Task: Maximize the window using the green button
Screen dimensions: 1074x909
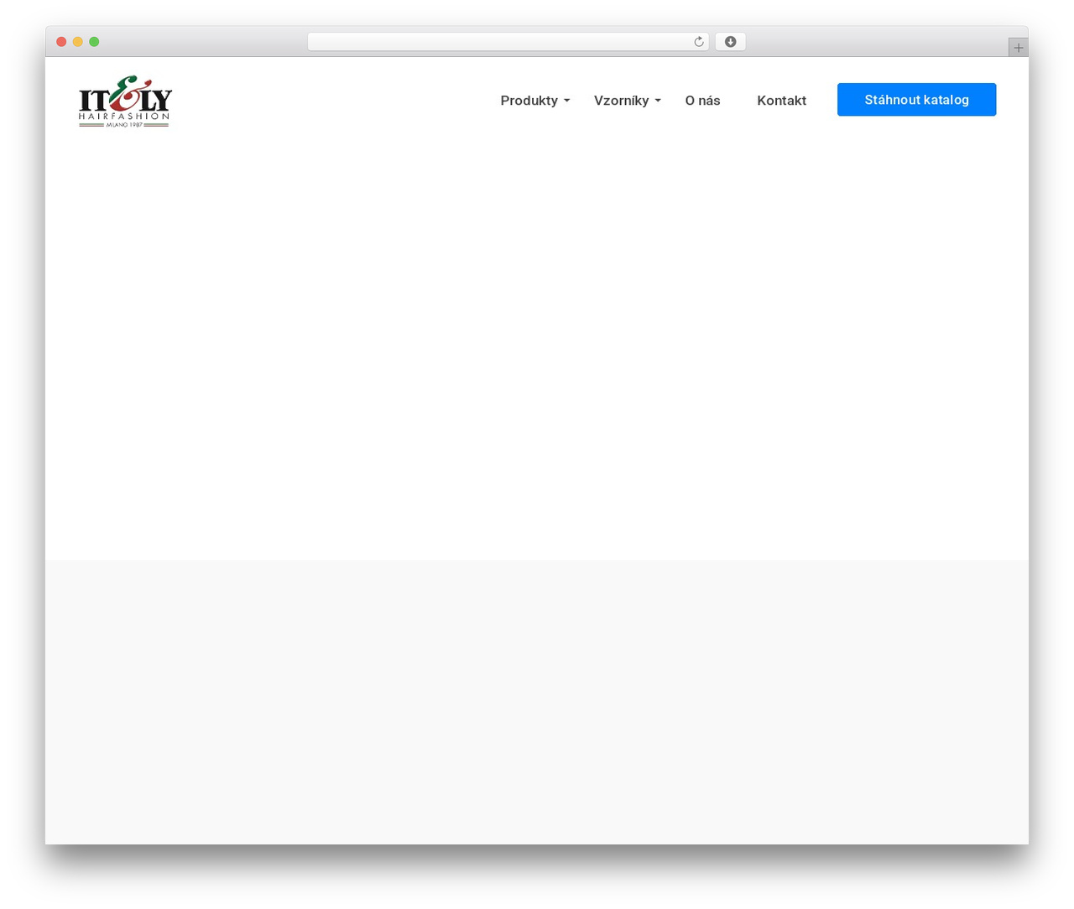Action: 94,42
